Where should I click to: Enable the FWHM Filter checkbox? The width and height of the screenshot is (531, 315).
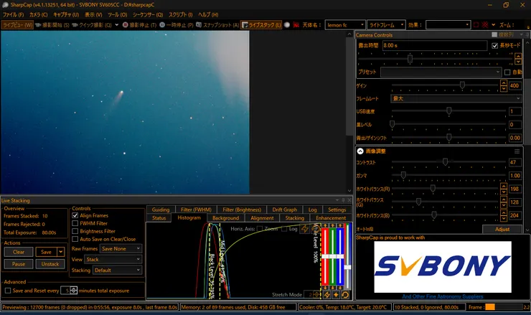coord(75,223)
